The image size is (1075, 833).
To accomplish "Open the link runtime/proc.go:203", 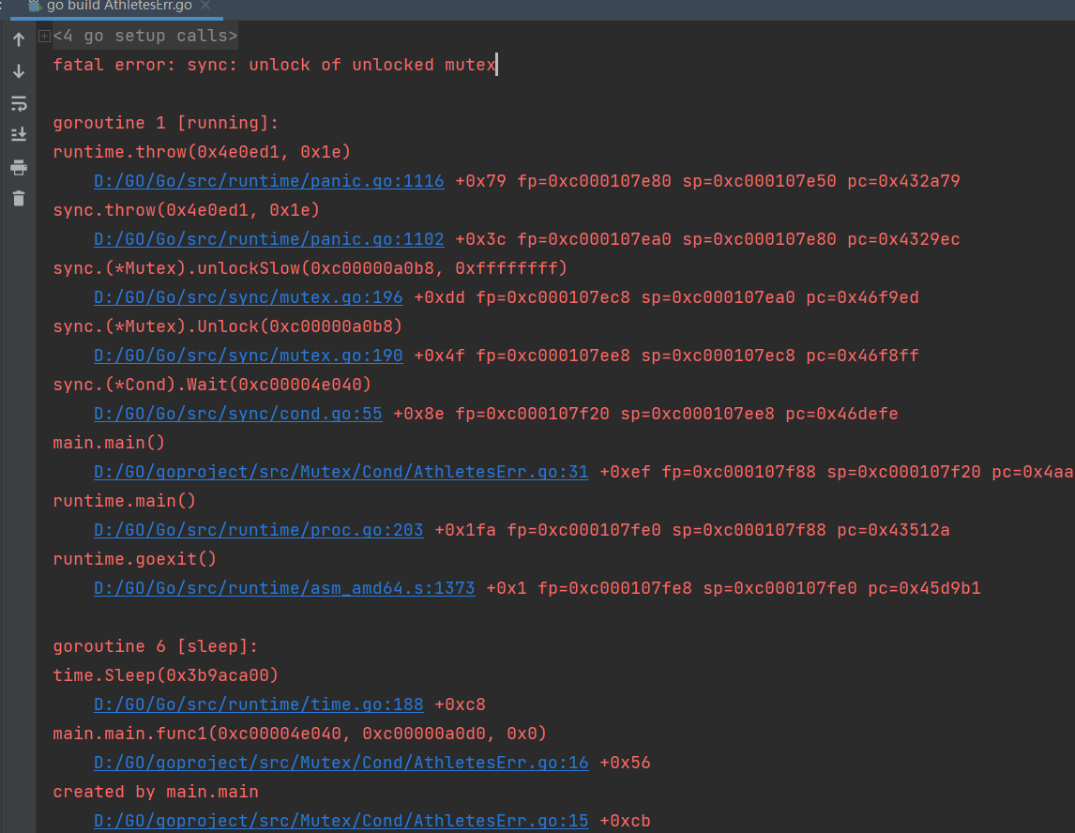I will [x=259, y=530].
